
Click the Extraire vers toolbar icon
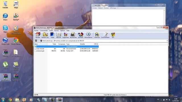pyautogui.click(x=45, y=35)
